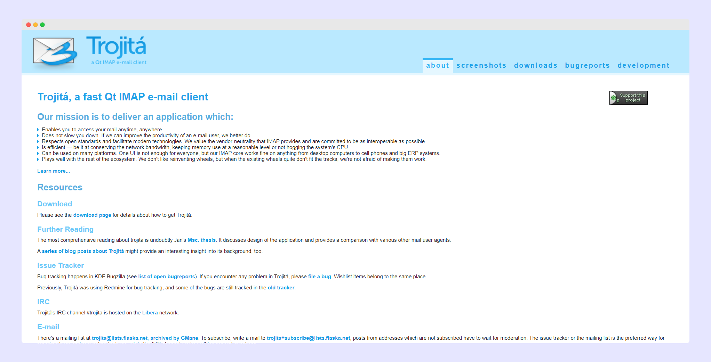Open the Learn more link

[53, 171]
